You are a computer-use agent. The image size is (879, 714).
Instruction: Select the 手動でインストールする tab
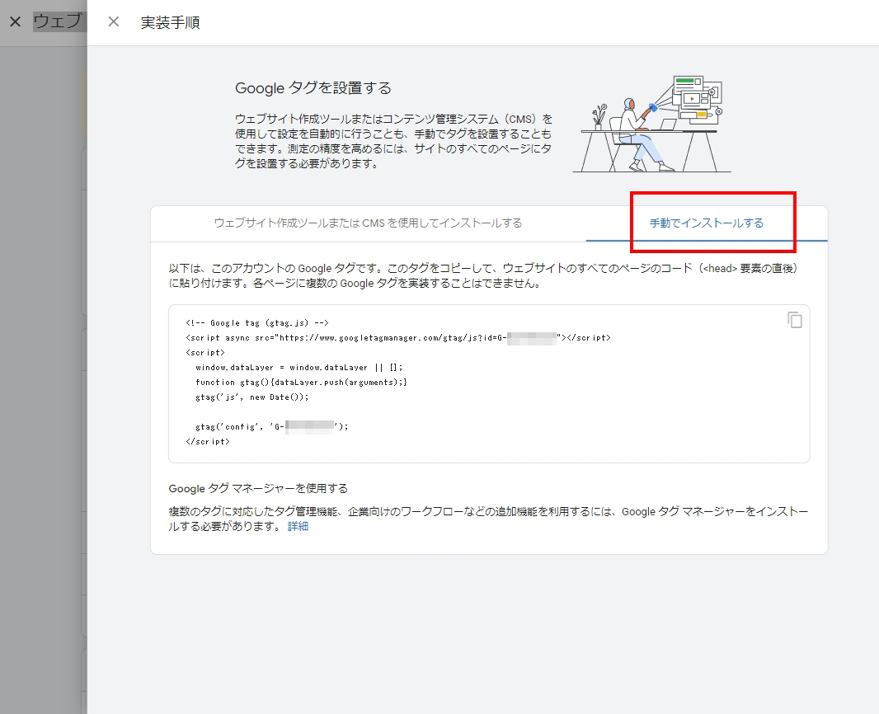[x=707, y=223]
